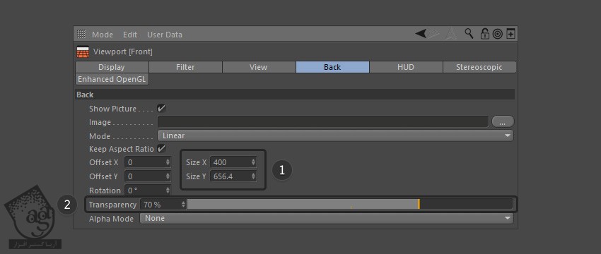
Task: Open the Mode menu
Action: click(x=103, y=35)
